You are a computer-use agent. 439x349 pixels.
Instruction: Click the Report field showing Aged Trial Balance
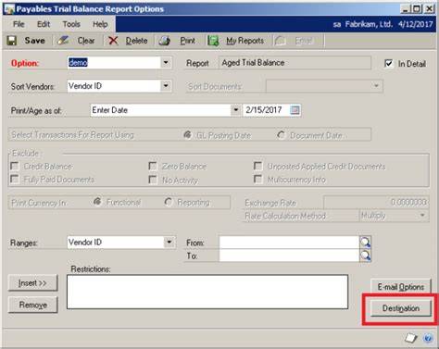295,63
